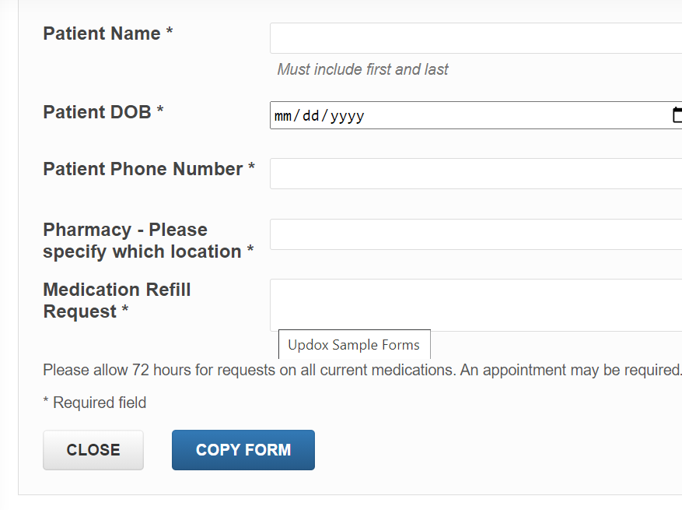This screenshot has height=510, width=682.
Task: Click the "Medication Refill Request" label
Action: (117, 301)
